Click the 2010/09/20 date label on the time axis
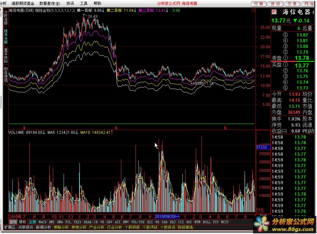 (167, 217)
